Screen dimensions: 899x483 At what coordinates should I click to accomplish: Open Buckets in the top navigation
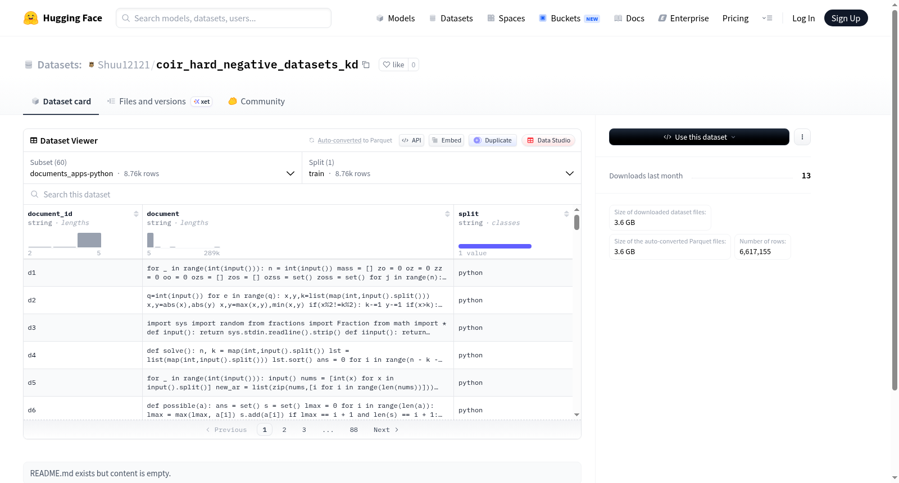[x=569, y=18]
